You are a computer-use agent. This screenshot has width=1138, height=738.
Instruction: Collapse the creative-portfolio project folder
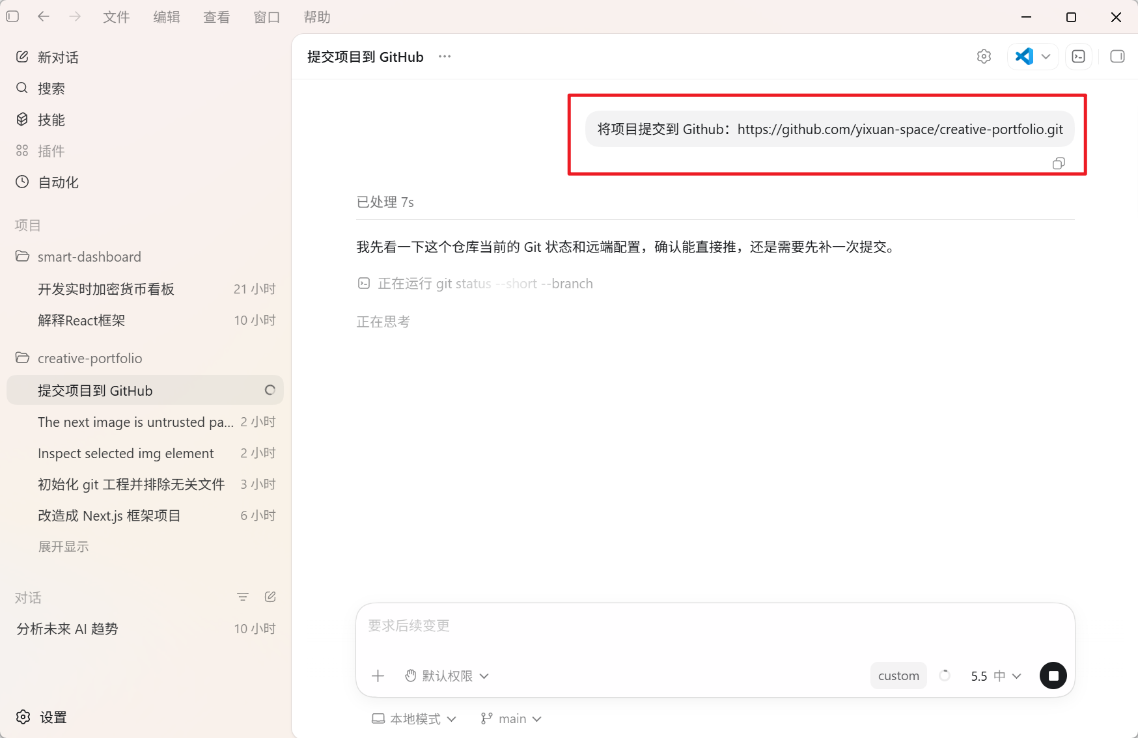145,358
